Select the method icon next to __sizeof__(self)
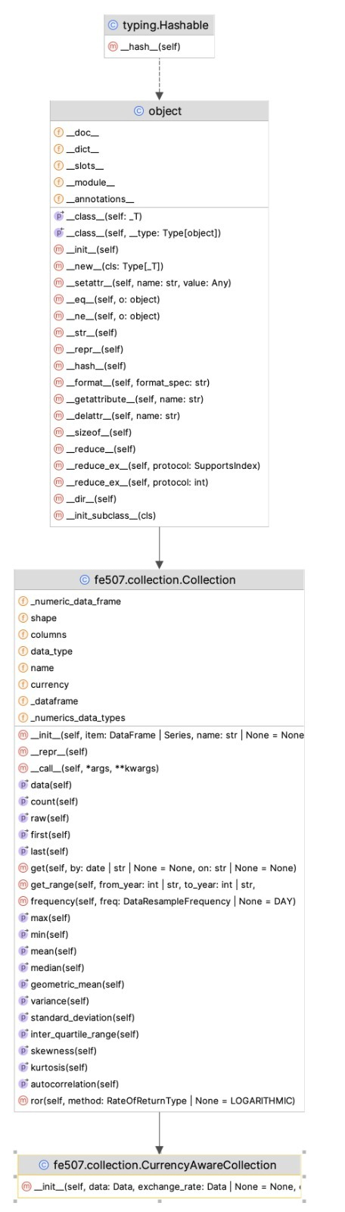Viewport: 345px width, 1212px height. 58,433
